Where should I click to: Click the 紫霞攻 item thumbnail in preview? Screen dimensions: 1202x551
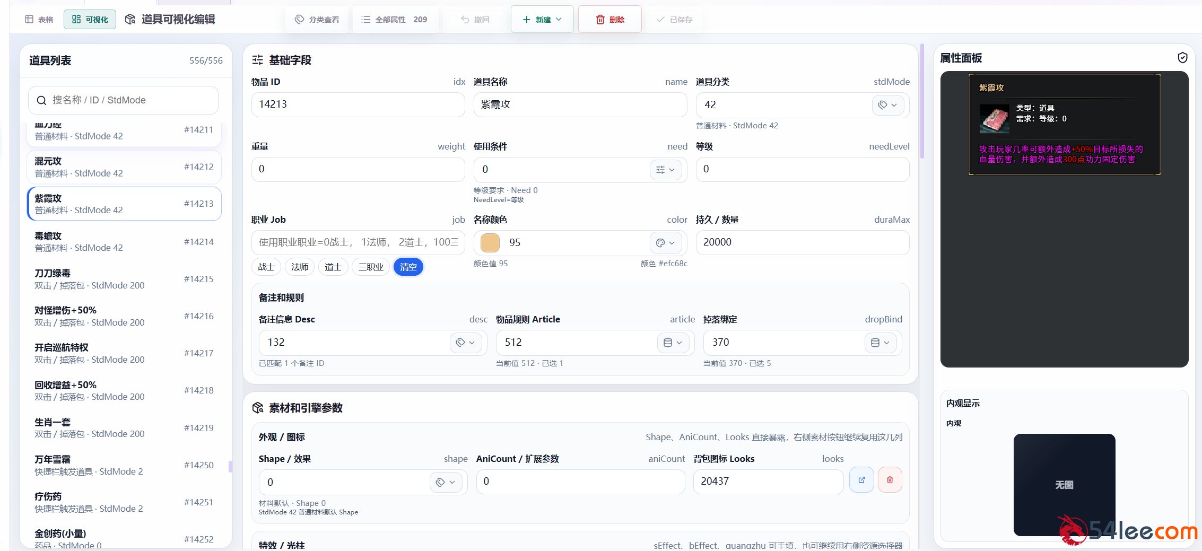pyautogui.click(x=994, y=118)
